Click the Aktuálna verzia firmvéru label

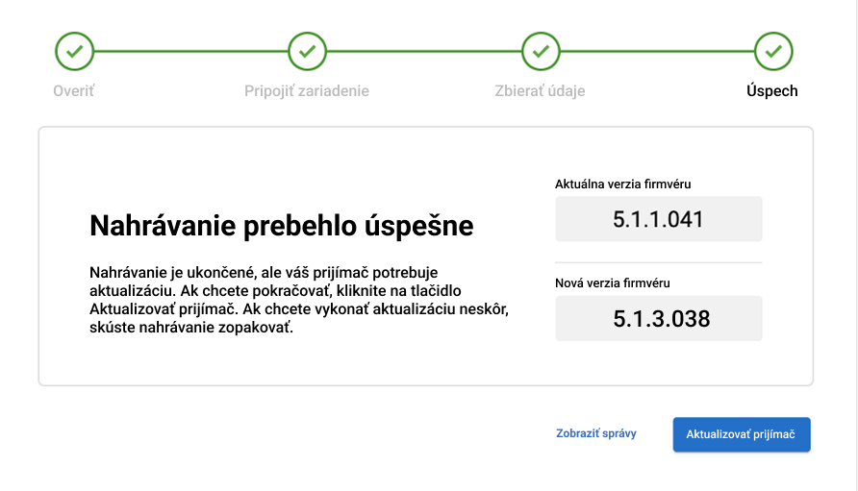tap(623, 184)
